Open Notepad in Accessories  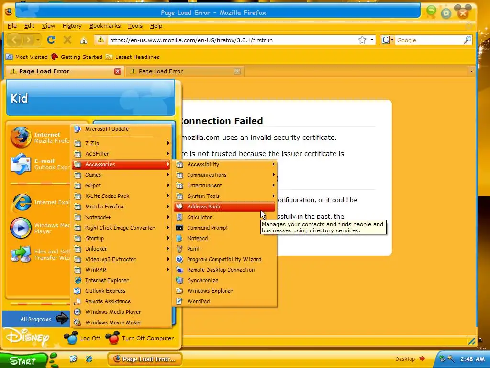[224, 238]
